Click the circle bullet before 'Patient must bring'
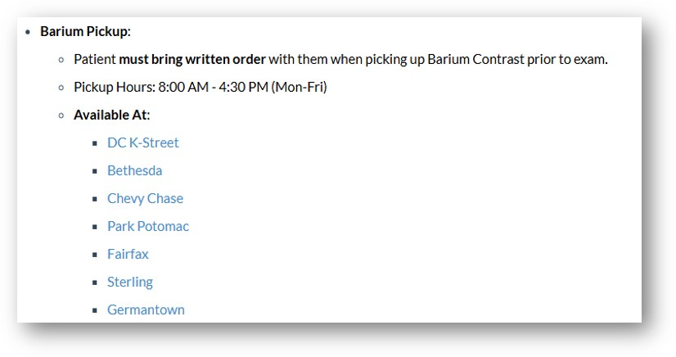676x357 pixels. click(x=61, y=60)
